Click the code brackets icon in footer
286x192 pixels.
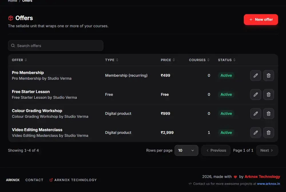(190, 184)
